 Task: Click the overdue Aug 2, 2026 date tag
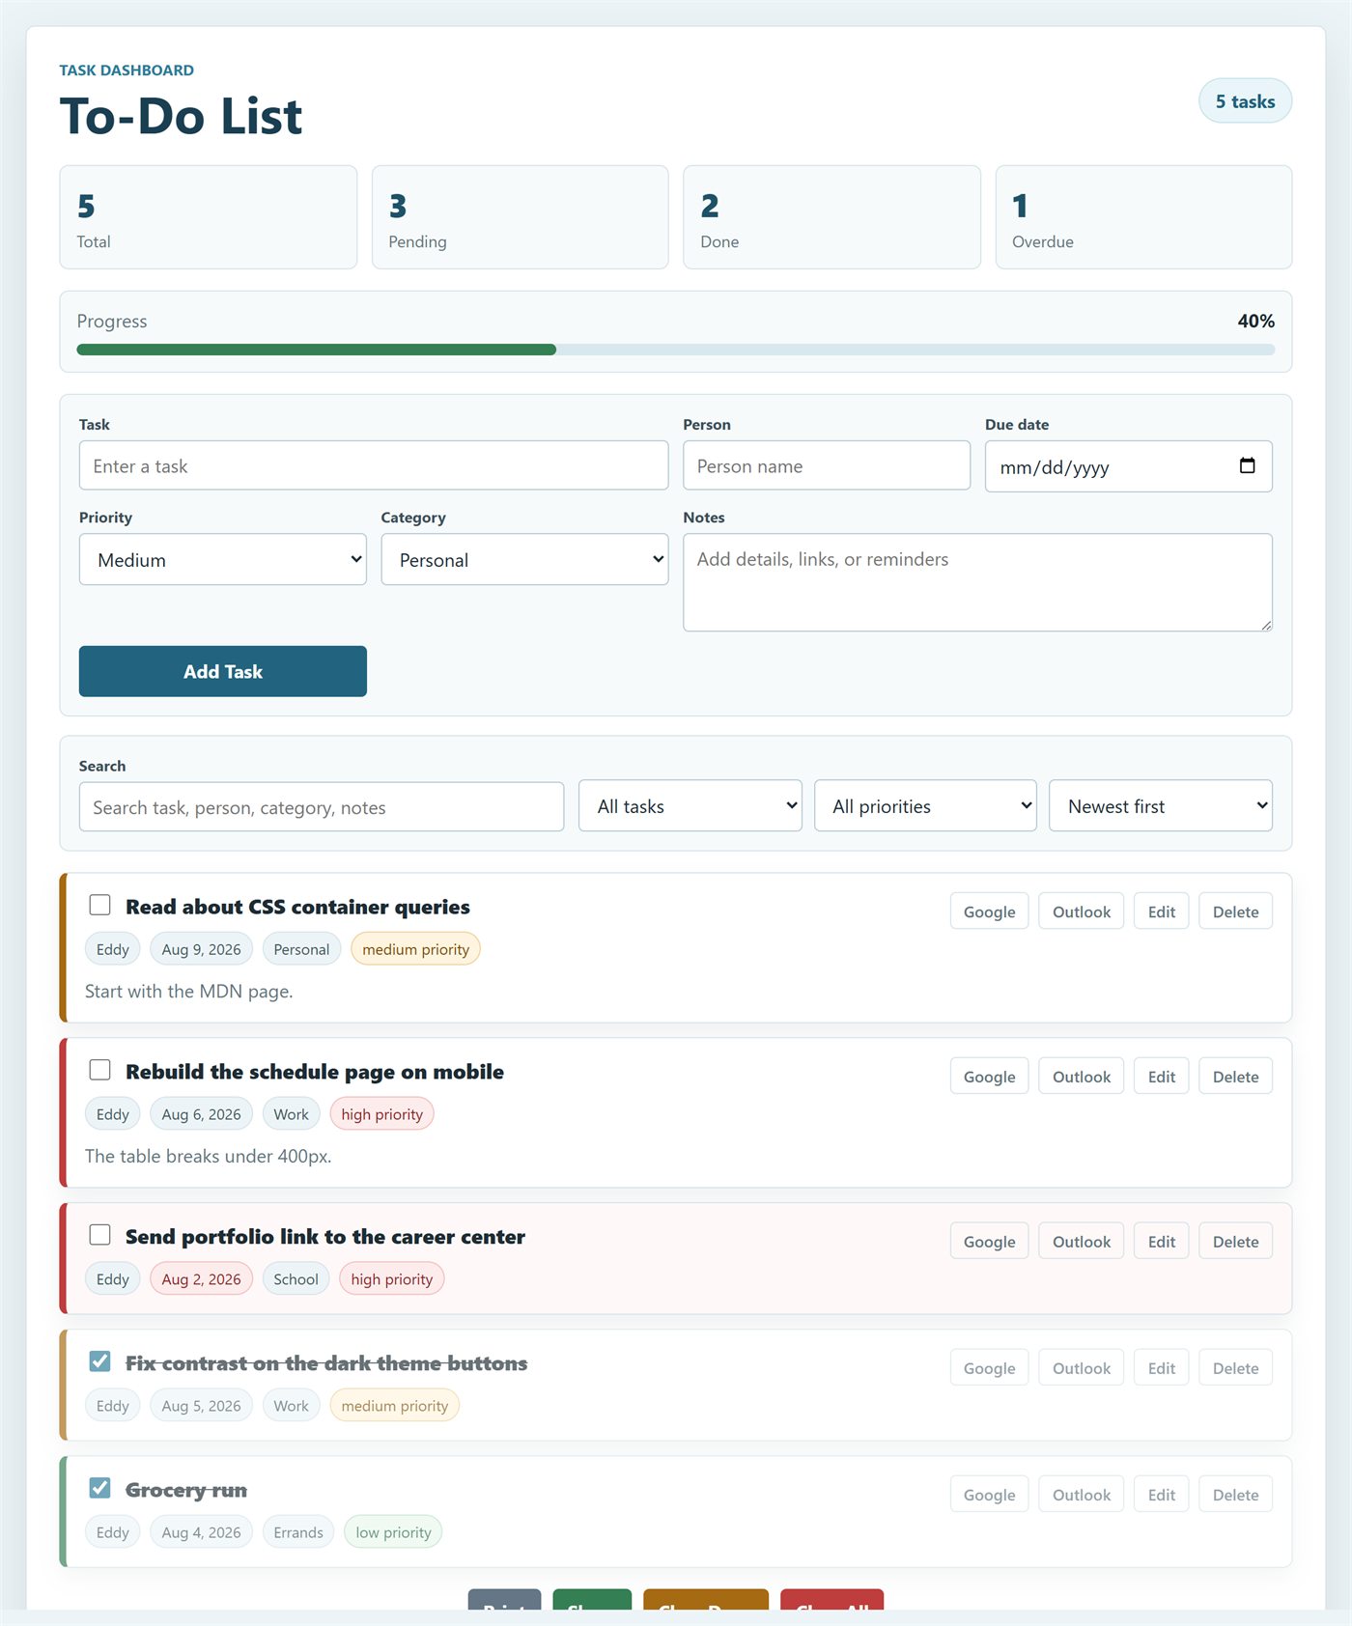[201, 1279]
